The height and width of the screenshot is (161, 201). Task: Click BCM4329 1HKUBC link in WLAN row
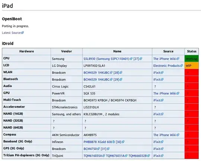(x=98, y=73)
